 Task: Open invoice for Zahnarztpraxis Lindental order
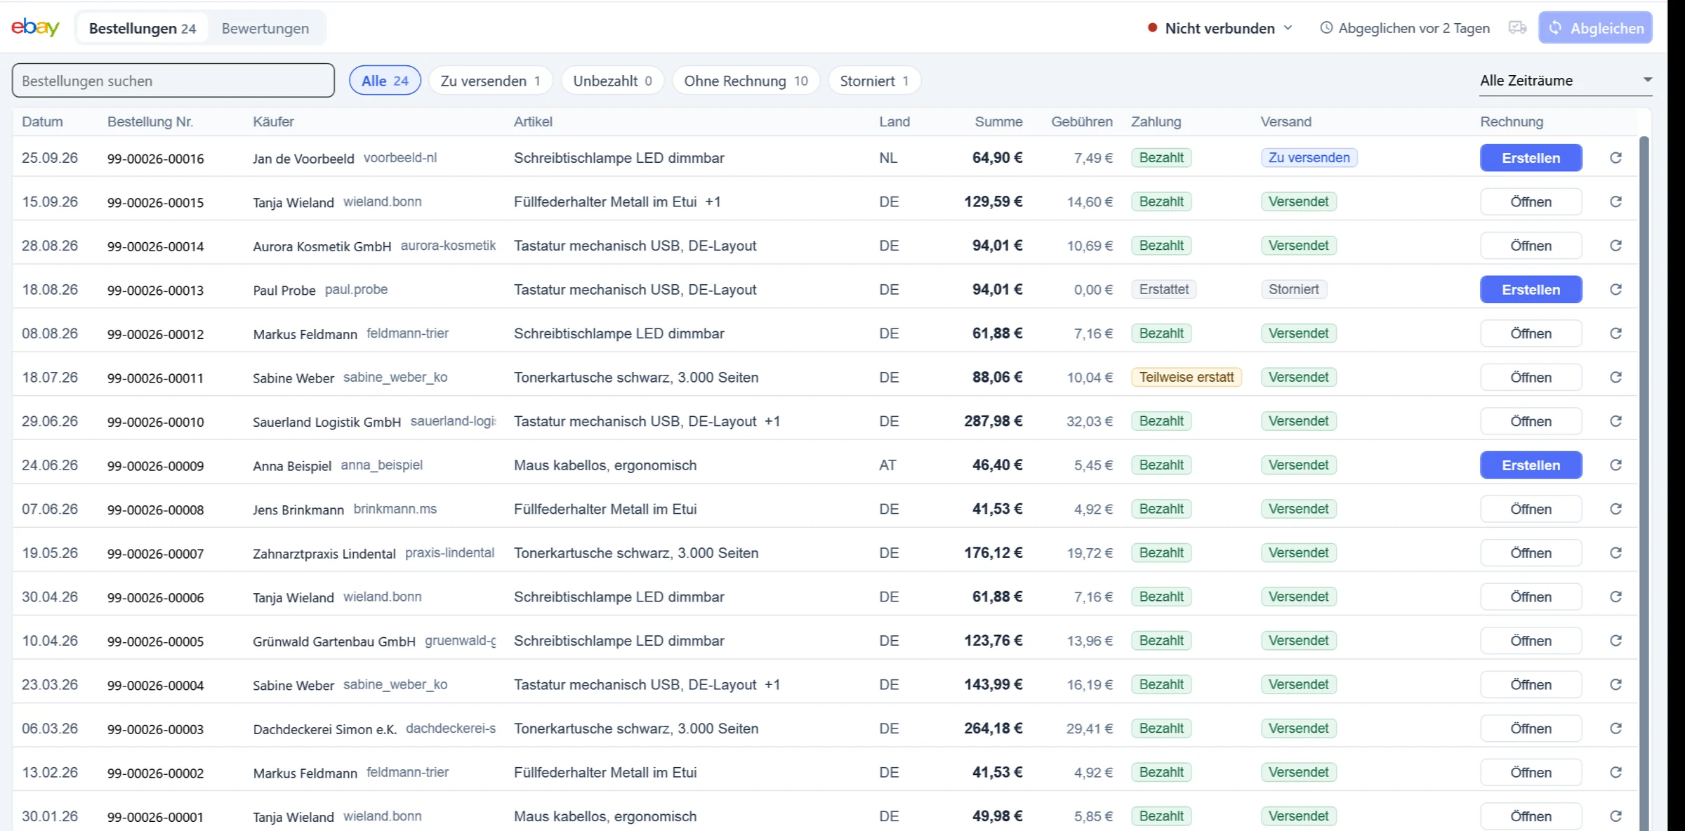[1531, 553]
